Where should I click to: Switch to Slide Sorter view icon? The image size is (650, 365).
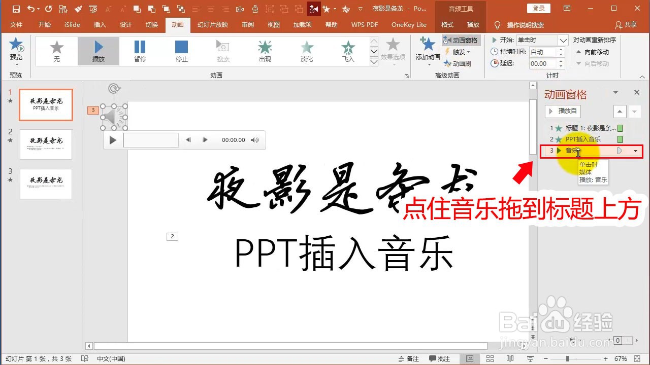[490, 358]
